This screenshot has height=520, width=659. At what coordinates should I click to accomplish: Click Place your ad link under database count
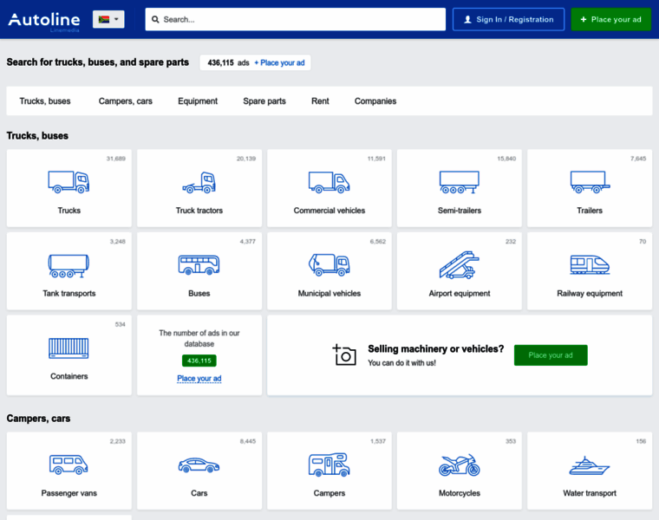[199, 379]
